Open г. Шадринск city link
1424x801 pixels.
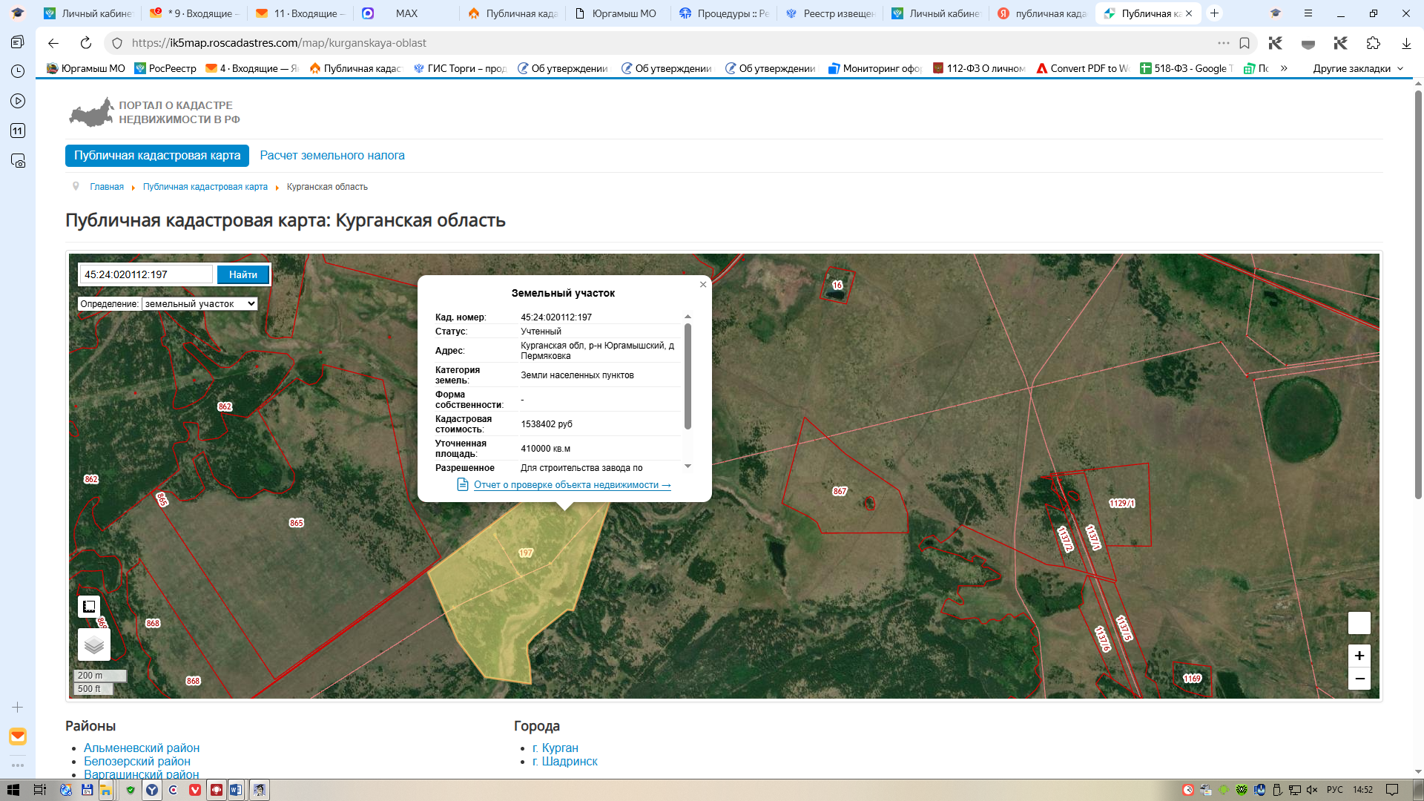[x=565, y=761]
